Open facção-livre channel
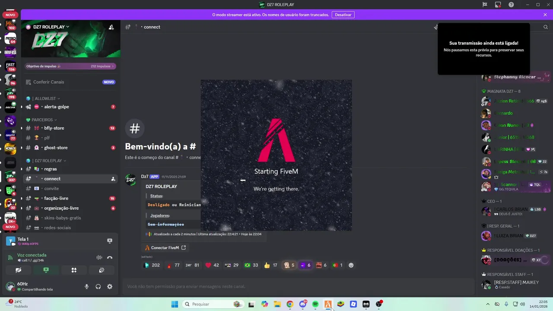Screen dimensions: 553x311 tap(70, 198)
